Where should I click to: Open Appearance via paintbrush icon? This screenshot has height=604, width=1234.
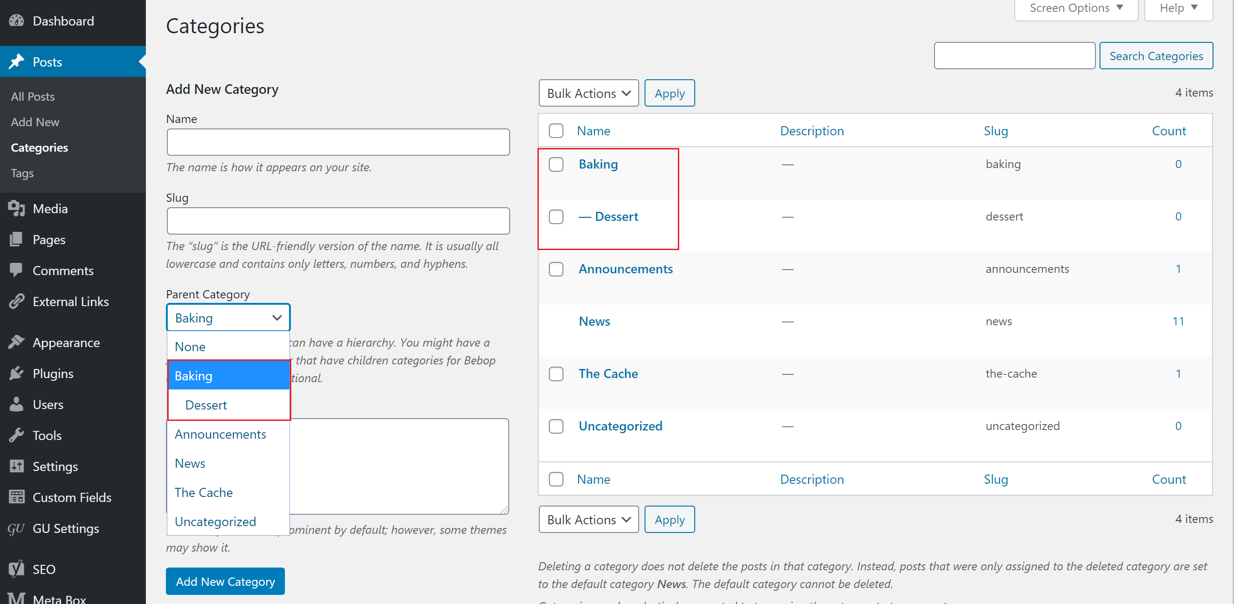(x=16, y=342)
